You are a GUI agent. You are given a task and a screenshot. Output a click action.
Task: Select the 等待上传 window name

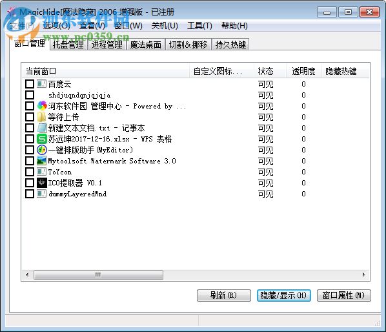[63, 117]
